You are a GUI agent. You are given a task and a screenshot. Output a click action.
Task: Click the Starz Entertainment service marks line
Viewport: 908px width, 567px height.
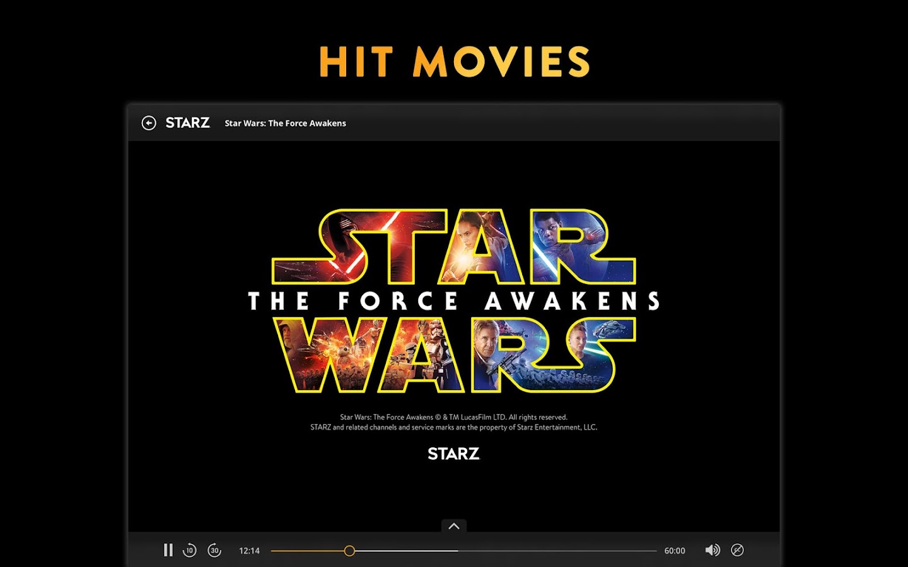pos(454,427)
